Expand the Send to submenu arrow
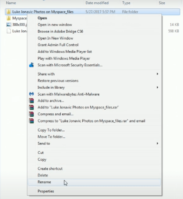 pyautogui.click(x=157, y=144)
